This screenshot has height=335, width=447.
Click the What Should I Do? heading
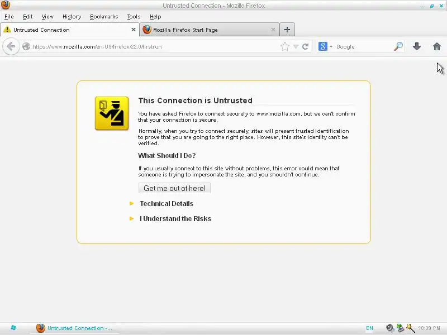coord(167,156)
